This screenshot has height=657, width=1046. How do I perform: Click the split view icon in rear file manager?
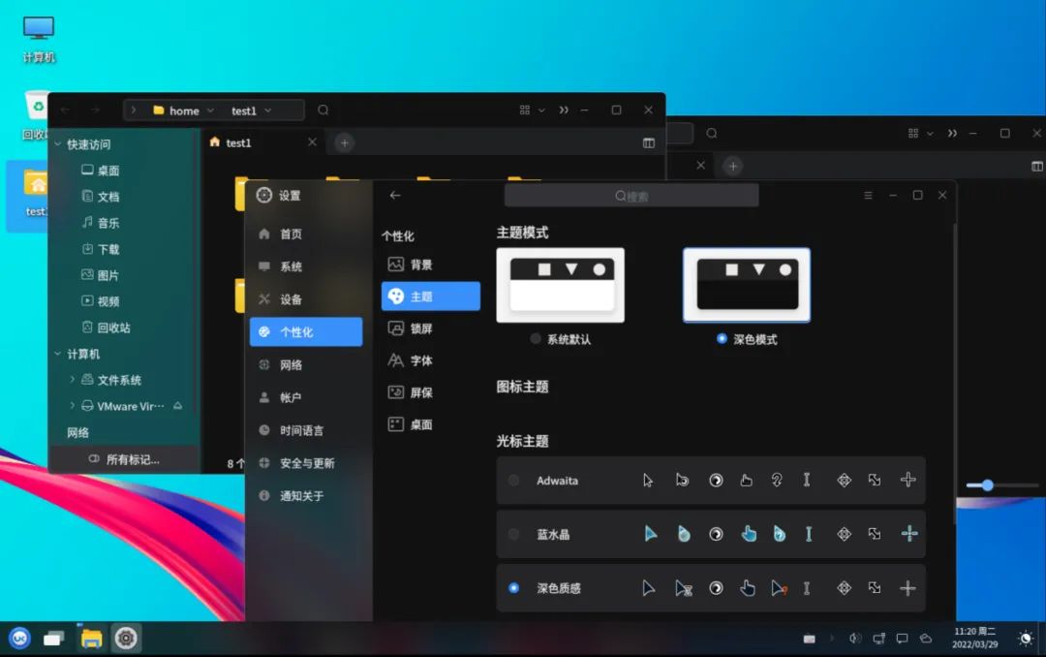tap(1037, 167)
